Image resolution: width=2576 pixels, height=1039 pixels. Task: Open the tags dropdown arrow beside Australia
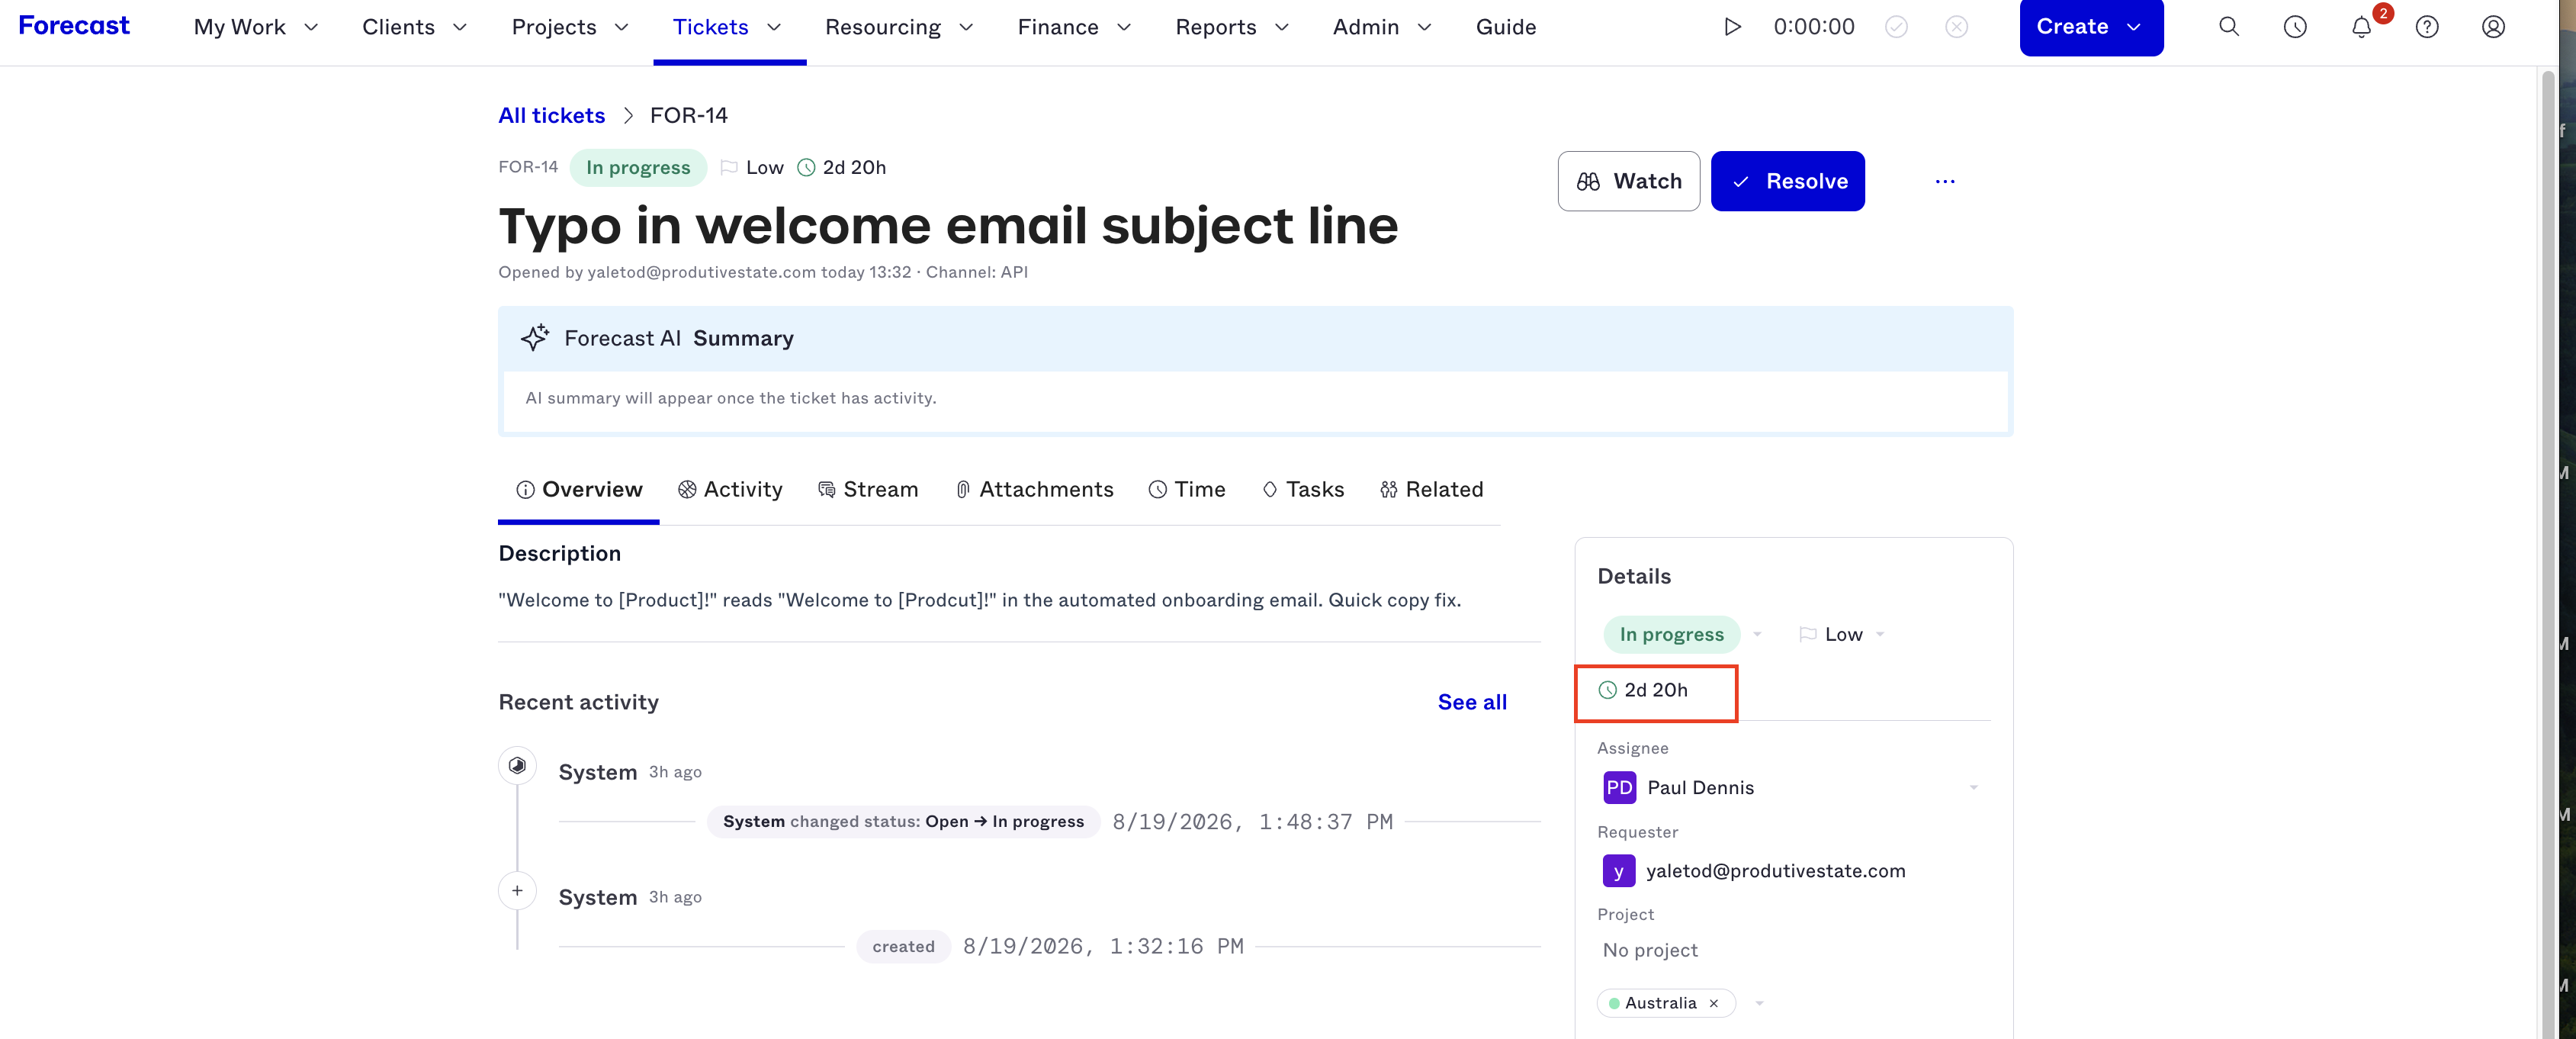click(x=1759, y=1003)
